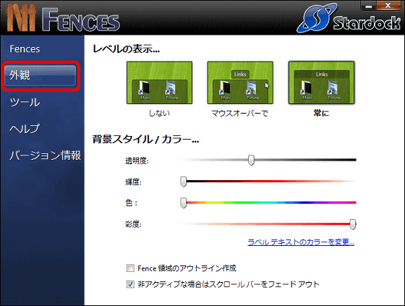Image resolution: width=405 pixels, height=306 pixels.
Task: Open the ツール sidebar section
Action: pos(25,102)
